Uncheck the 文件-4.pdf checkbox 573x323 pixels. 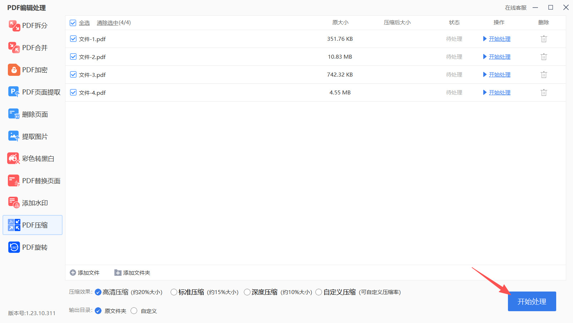tap(73, 93)
